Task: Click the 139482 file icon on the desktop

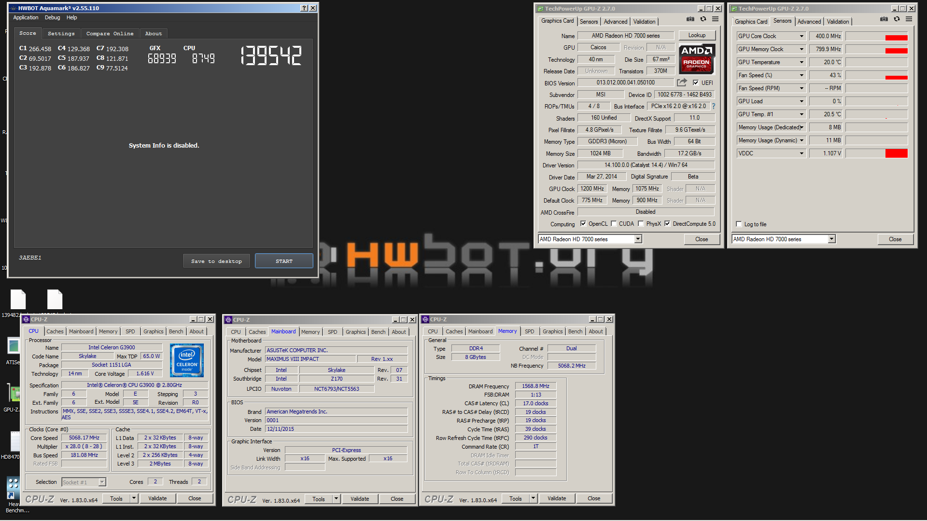Action: click(18, 300)
